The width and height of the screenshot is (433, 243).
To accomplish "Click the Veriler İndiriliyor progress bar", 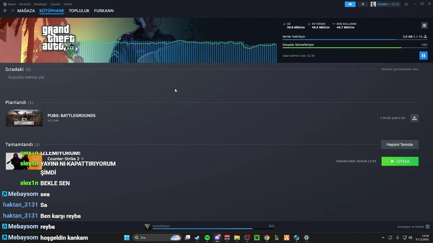I will (355, 39).
